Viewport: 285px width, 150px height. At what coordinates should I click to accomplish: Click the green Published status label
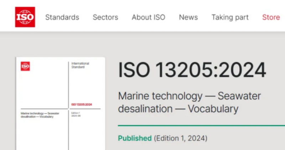(x=135, y=138)
